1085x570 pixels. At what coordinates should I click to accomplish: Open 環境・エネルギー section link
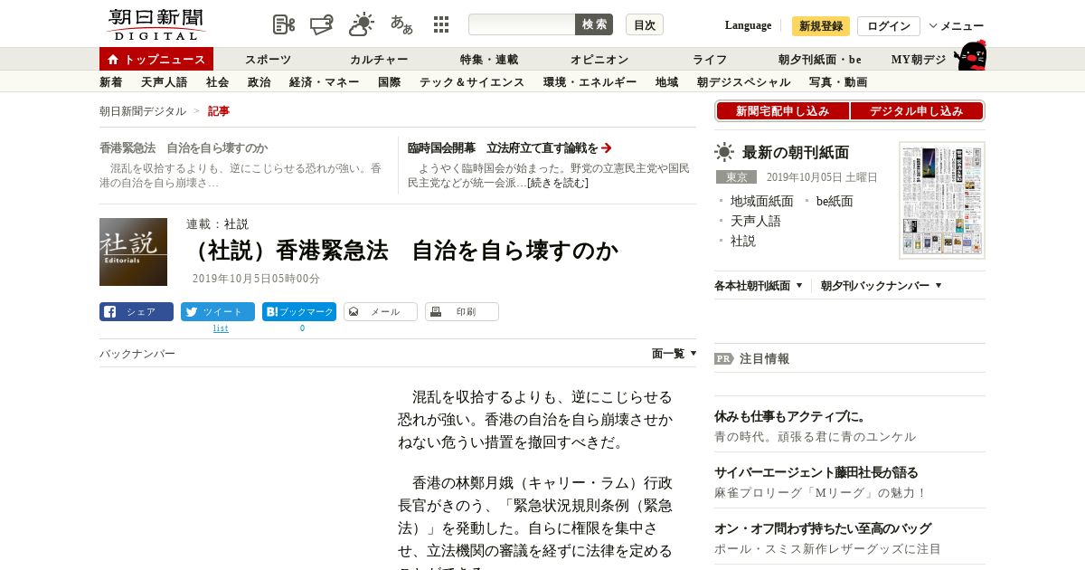590,82
